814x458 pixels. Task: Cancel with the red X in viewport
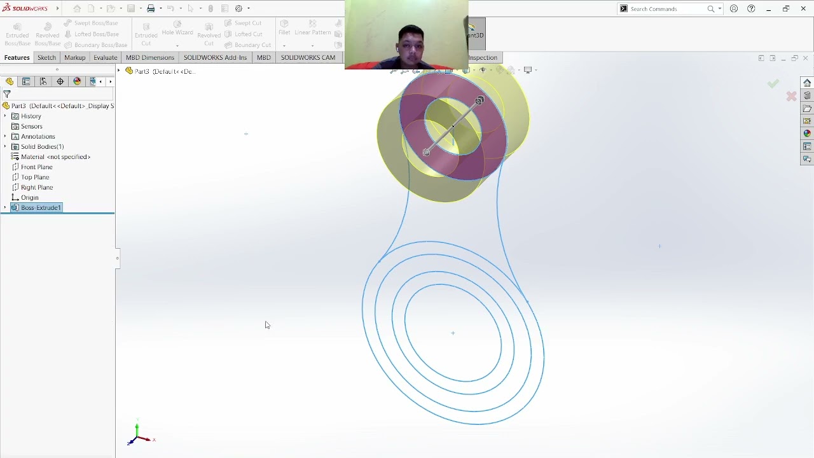pyautogui.click(x=791, y=96)
